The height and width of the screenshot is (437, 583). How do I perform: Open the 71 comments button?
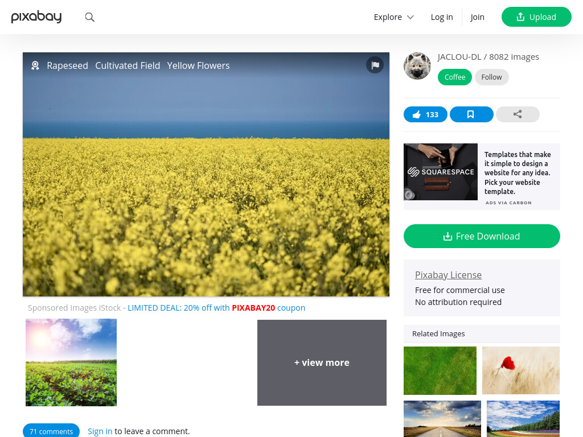coord(51,431)
